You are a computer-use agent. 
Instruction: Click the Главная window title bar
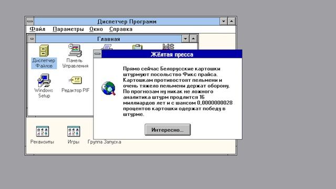[x=109, y=39]
